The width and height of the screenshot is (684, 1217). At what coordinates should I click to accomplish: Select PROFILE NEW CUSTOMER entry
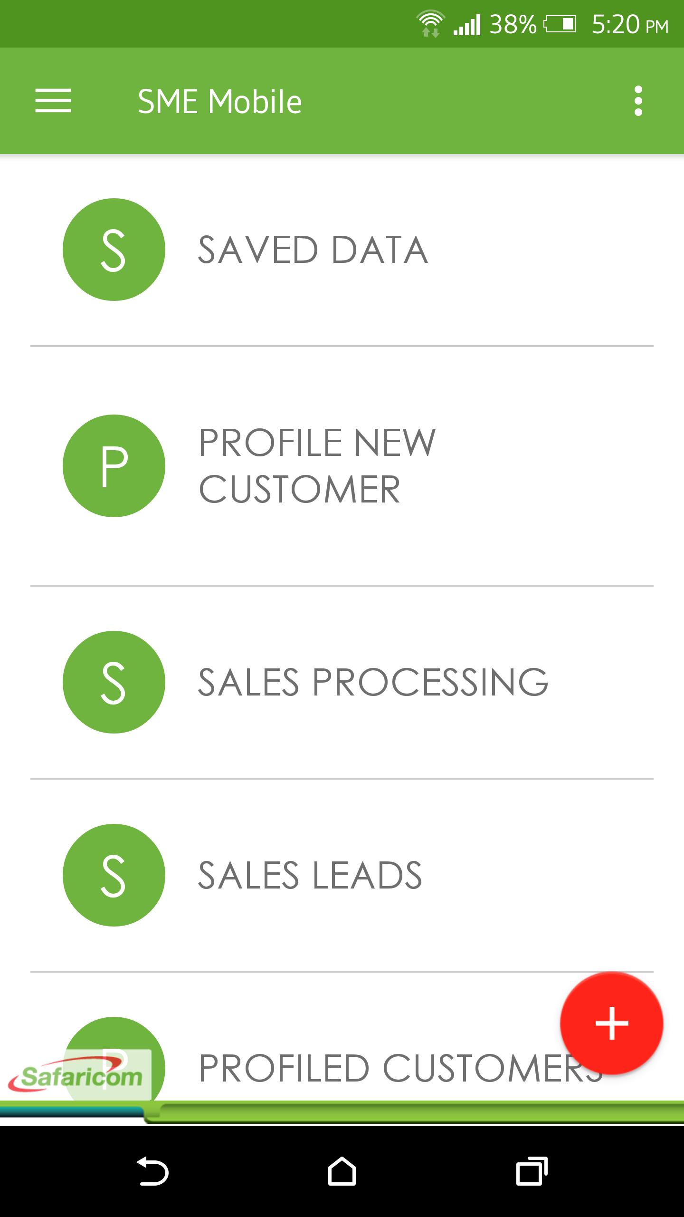316,466
